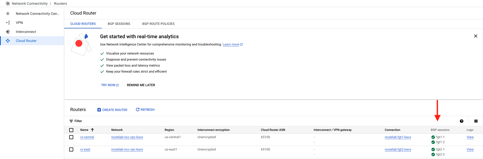Viewport: 483px width, 159px height.
Task: Click Unencrypted in cr-east row
Action: (207, 149)
